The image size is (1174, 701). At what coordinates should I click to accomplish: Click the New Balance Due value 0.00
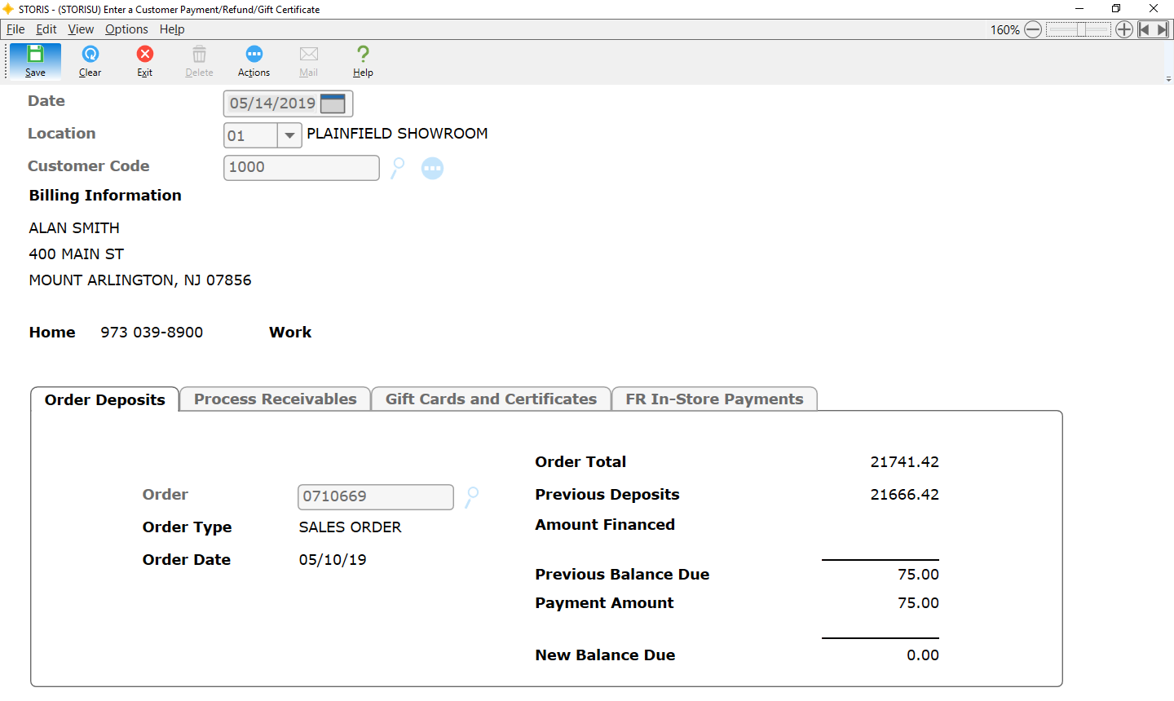coord(923,655)
